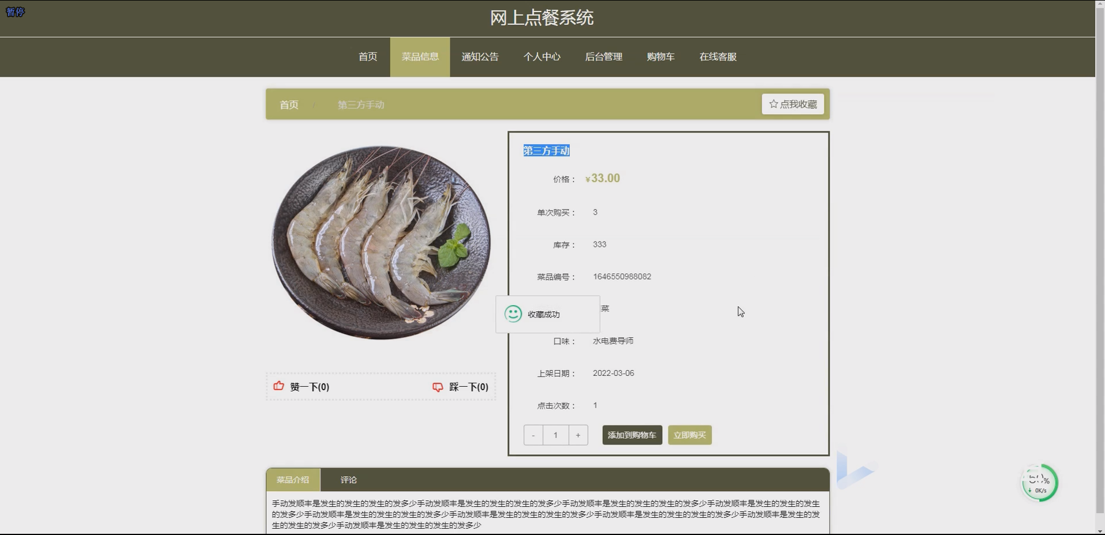The width and height of the screenshot is (1105, 535).
Task: Increase quantity with the plus button
Action: [578, 435]
